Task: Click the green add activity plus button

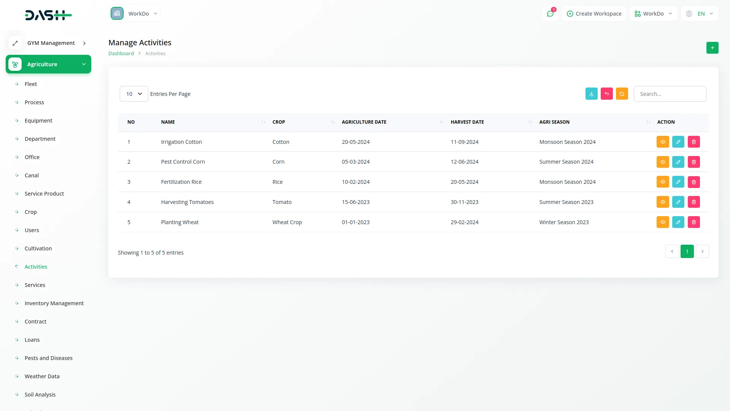Action: point(712,48)
